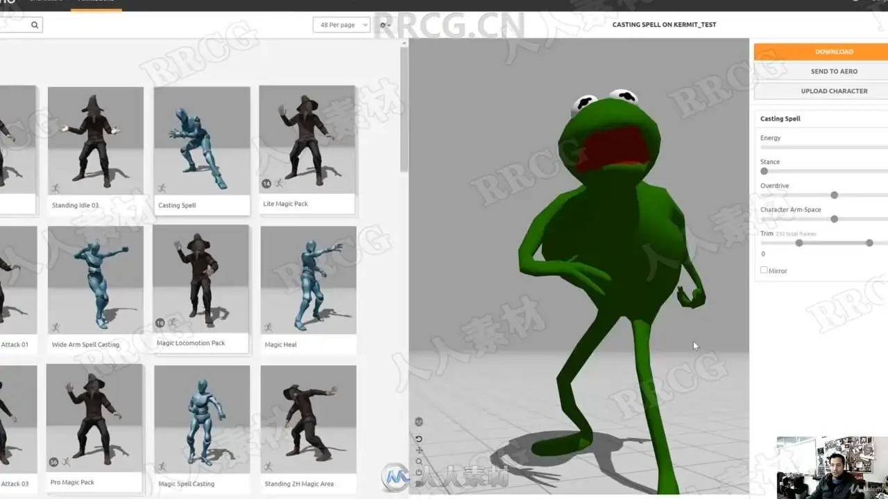Click the running figure icon on Casting Spell card

click(x=162, y=188)
